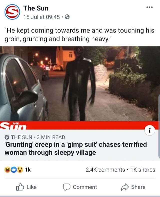Image resolution: width=160 pixels, height=197 pixels.
Task: Click the 1k reactions count
Action: [28, 170]
